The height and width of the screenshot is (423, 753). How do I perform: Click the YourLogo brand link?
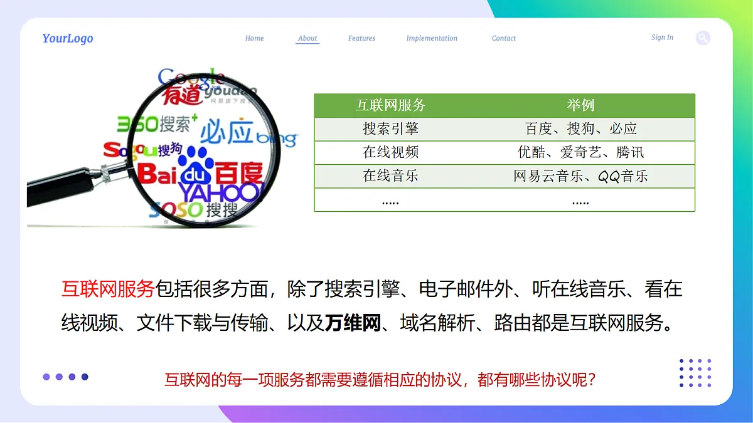coord(68,38)
